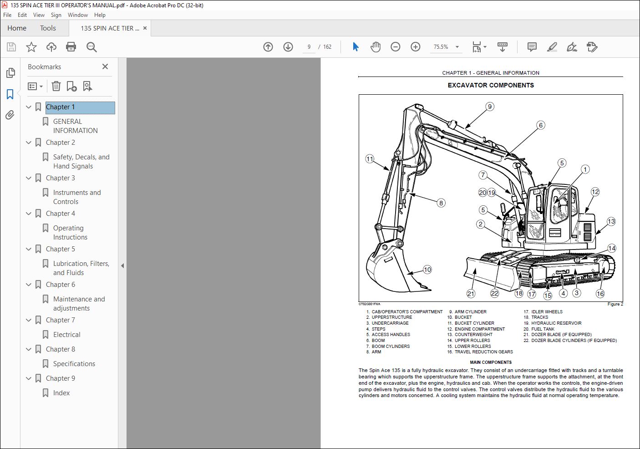Select the Chapter 5 bookmark

pyautogui.click(x=61, y=249)
